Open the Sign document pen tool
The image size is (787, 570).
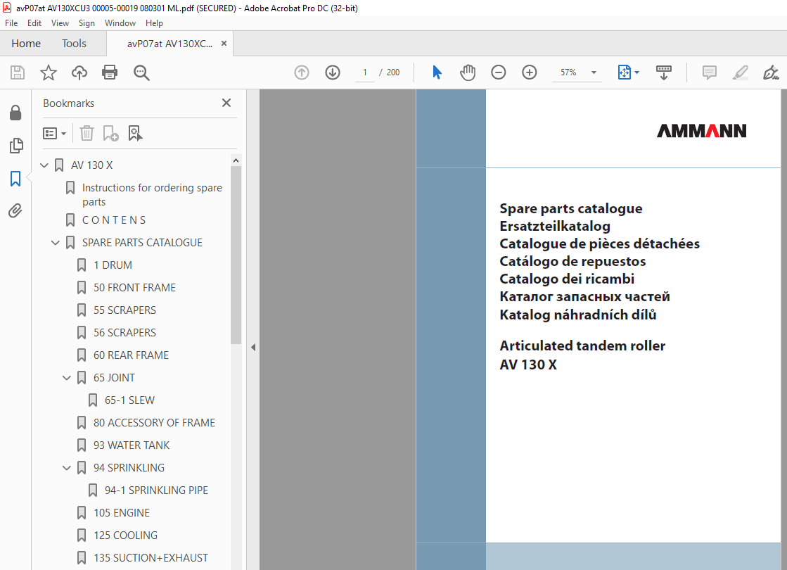point(771,72)
